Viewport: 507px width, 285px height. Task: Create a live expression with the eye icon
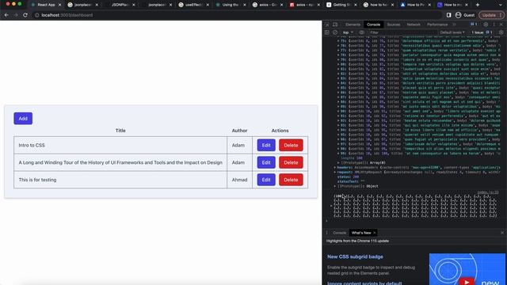pyautogui.click(x=362, y=32)
